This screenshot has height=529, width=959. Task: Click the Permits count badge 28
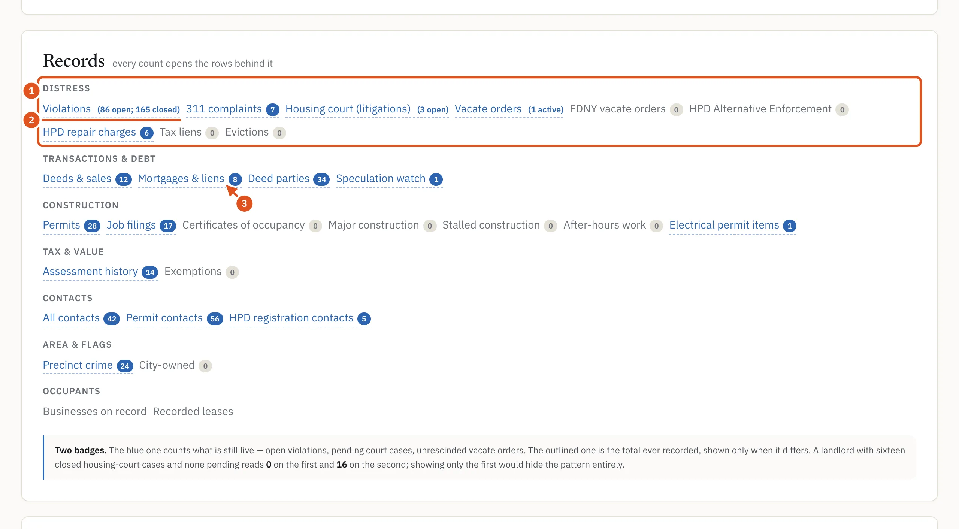(x=92, y=226)
